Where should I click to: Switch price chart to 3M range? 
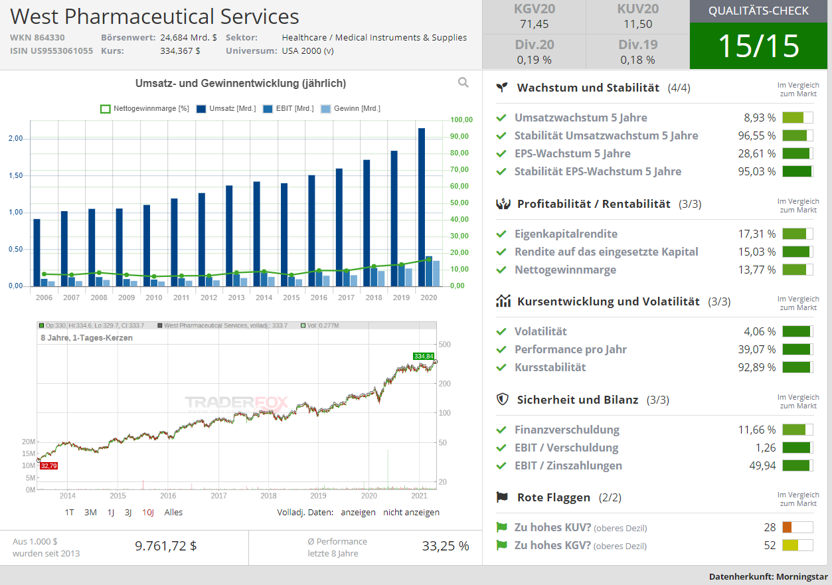(91, 512)
